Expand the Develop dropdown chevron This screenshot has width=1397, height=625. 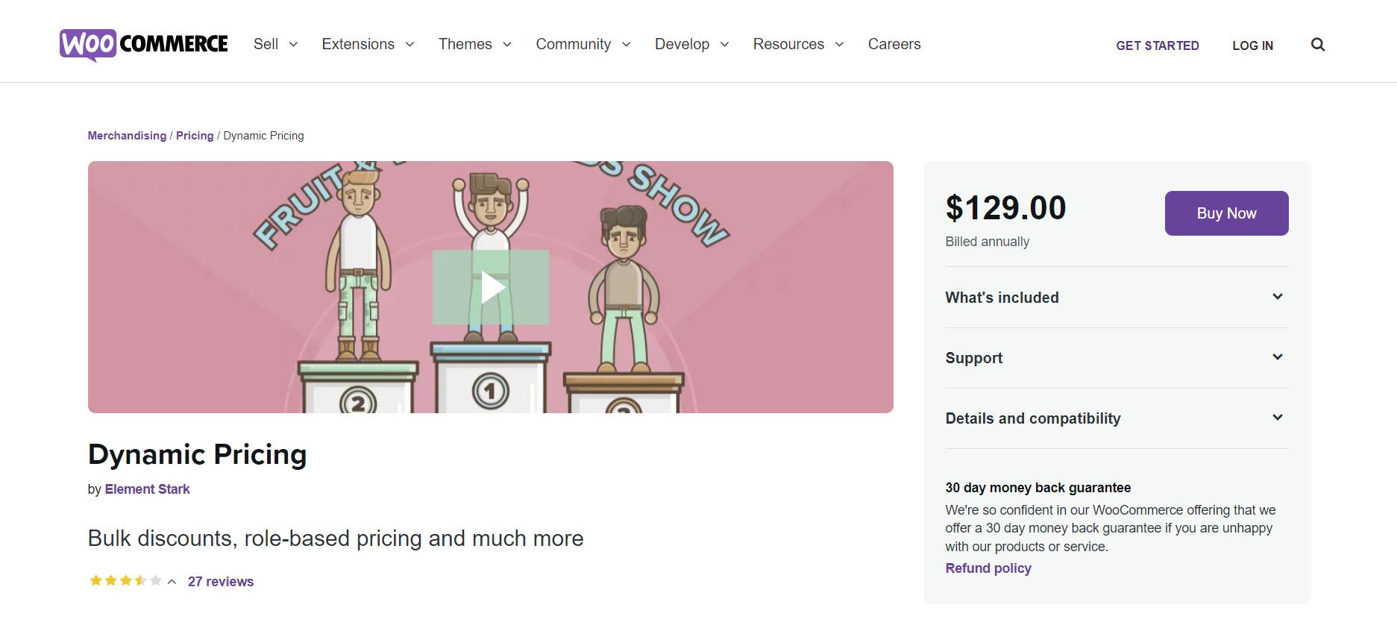click(x=724, y=45)
